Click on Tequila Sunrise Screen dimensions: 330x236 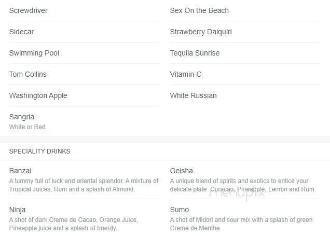(195, 53)
